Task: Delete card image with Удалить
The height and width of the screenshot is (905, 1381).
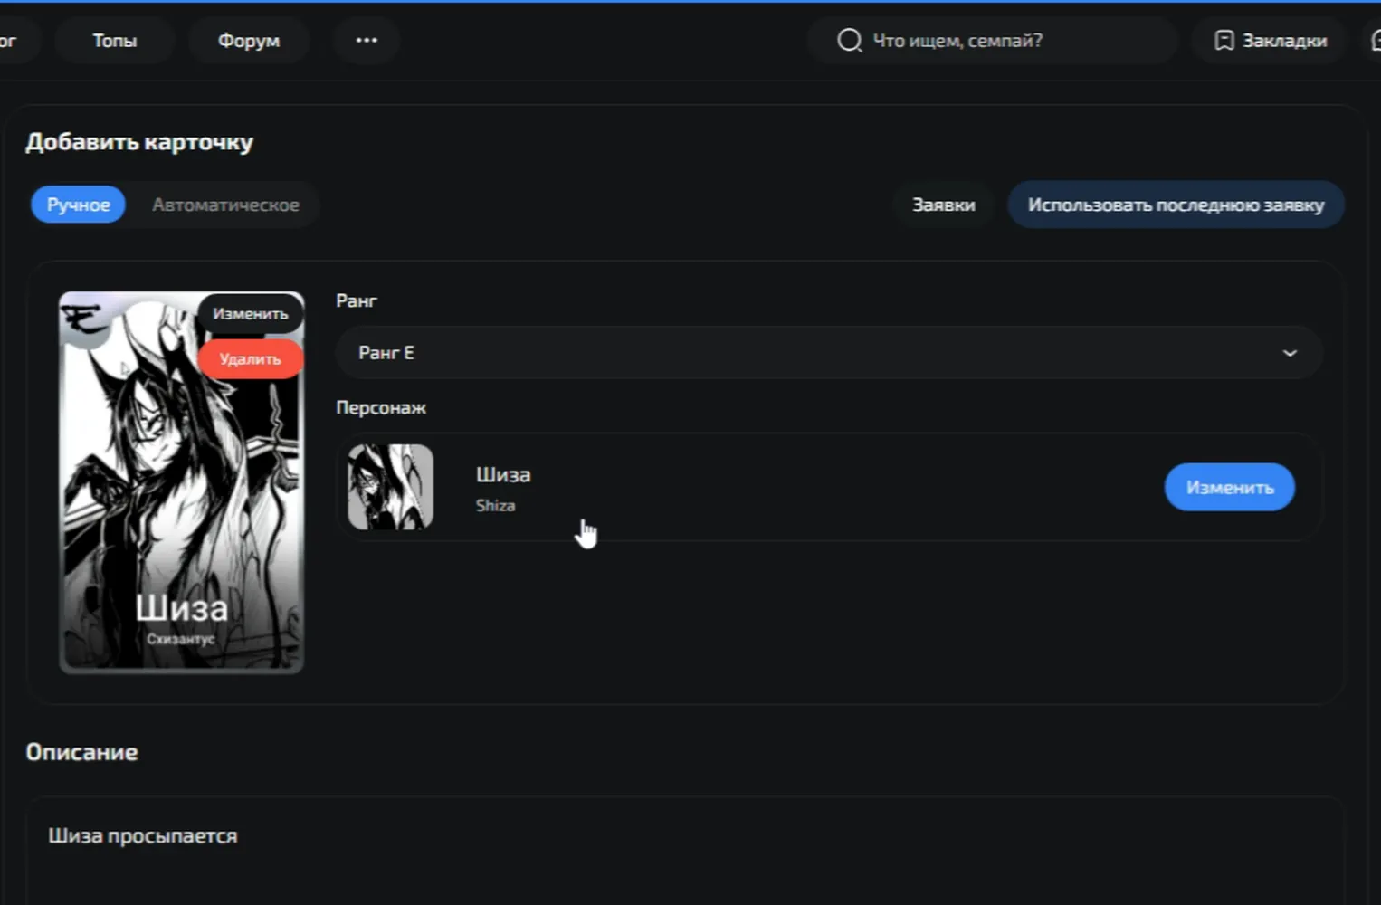Action: [x=250, y=358]
